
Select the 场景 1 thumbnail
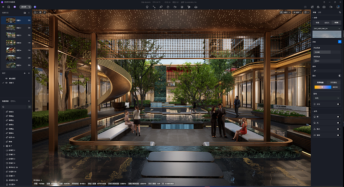(10, 20)
